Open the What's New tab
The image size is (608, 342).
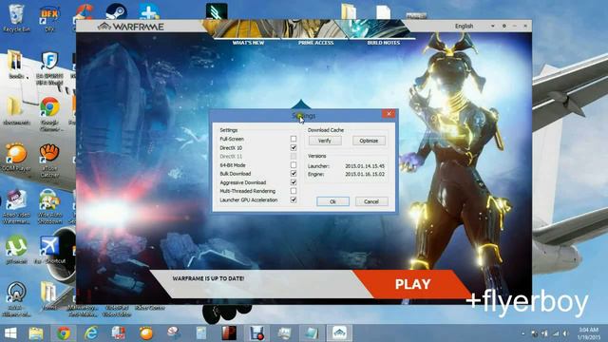tap(248, 43)
